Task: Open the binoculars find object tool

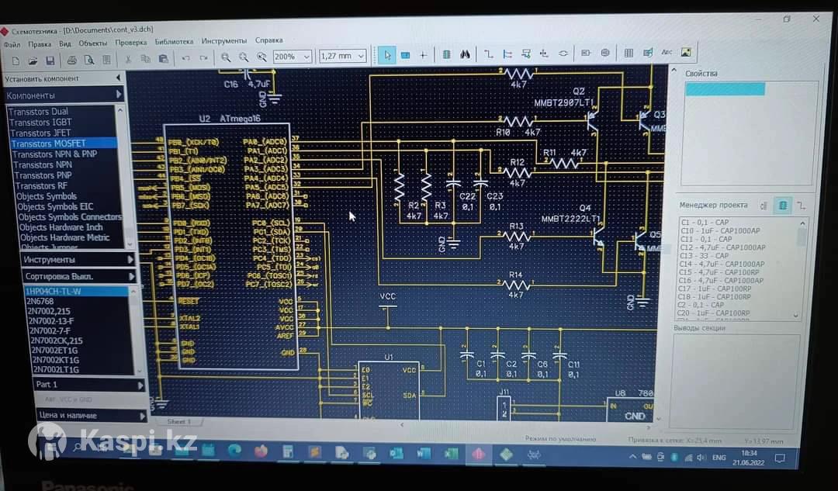Action: pyautogui.click(x=465, y=54)
